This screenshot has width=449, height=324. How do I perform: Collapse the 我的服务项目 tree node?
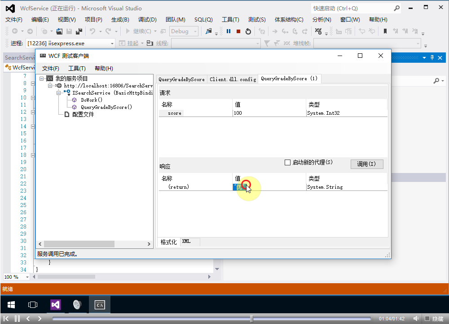click(42, 78)
